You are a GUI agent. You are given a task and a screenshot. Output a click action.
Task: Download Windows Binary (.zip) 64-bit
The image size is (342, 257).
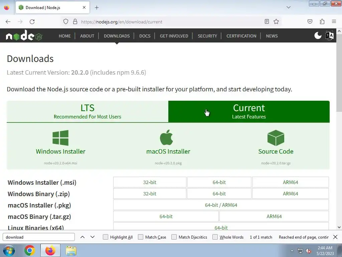[219, 194]
